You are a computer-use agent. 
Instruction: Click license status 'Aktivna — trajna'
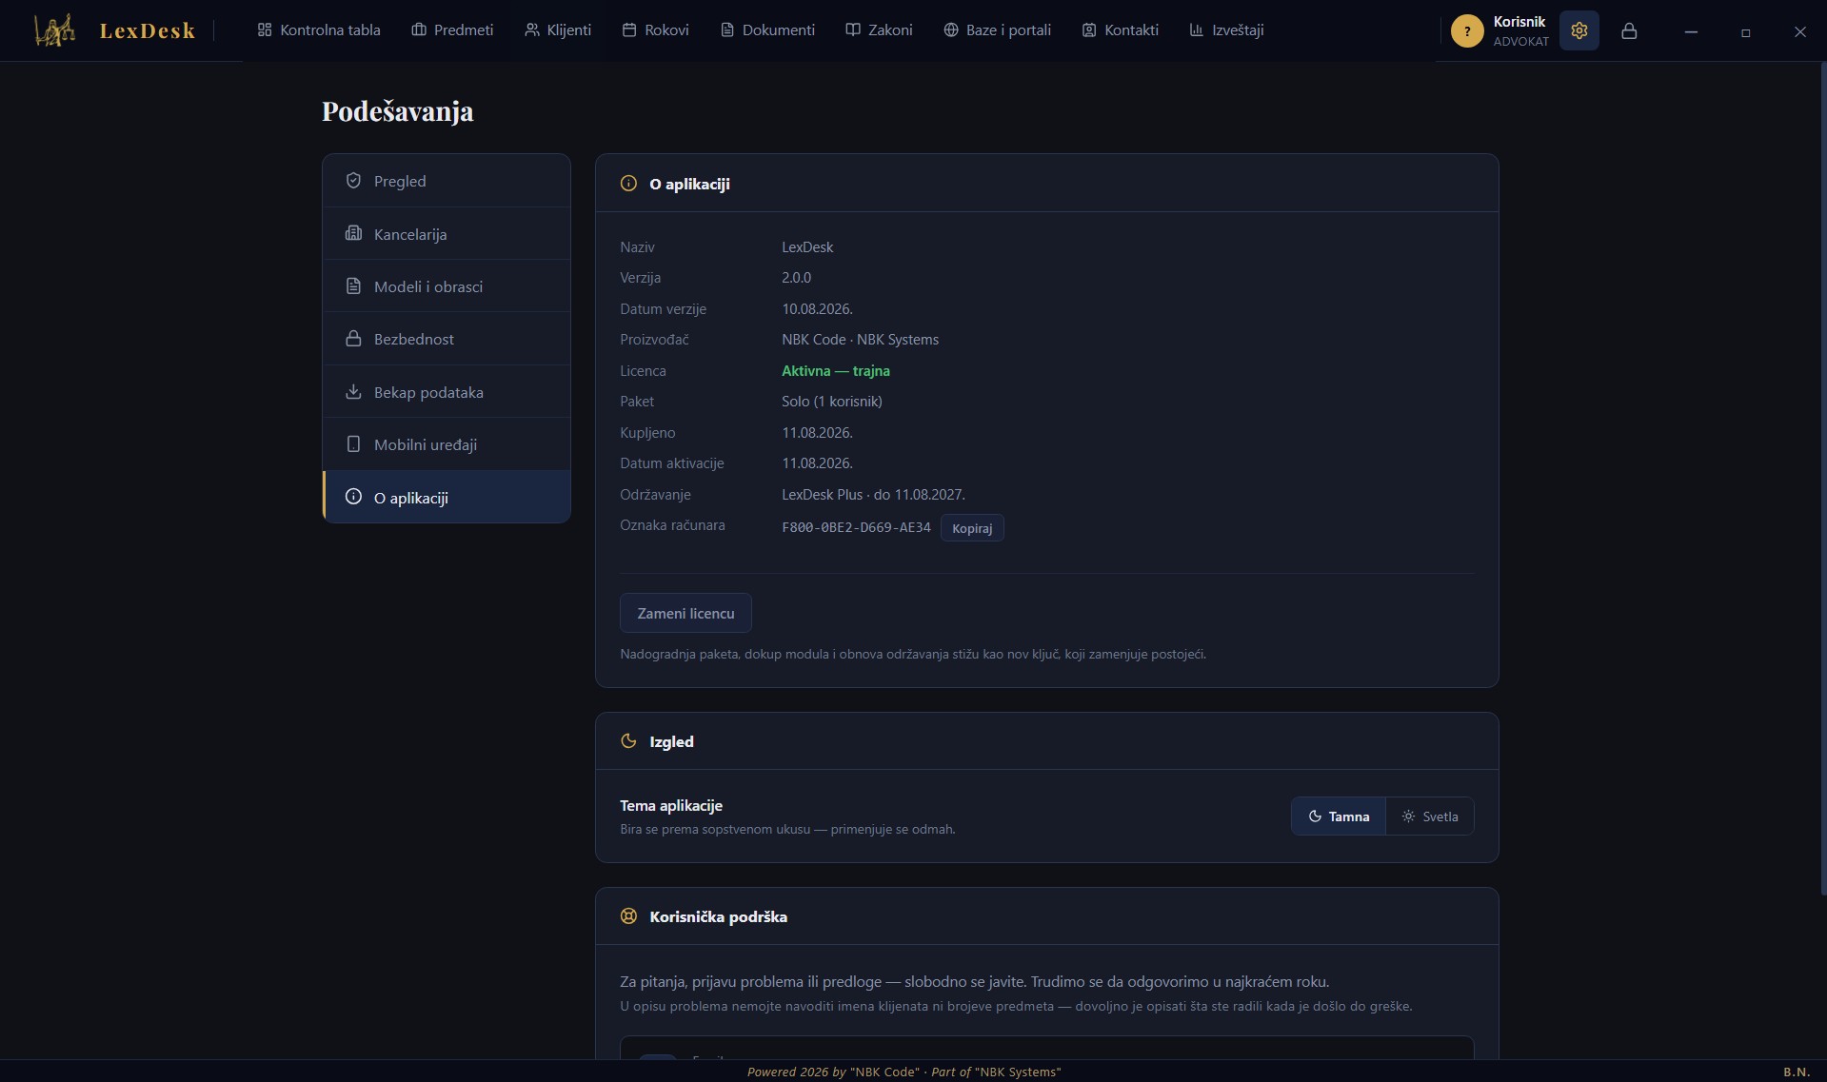(836, 371)
